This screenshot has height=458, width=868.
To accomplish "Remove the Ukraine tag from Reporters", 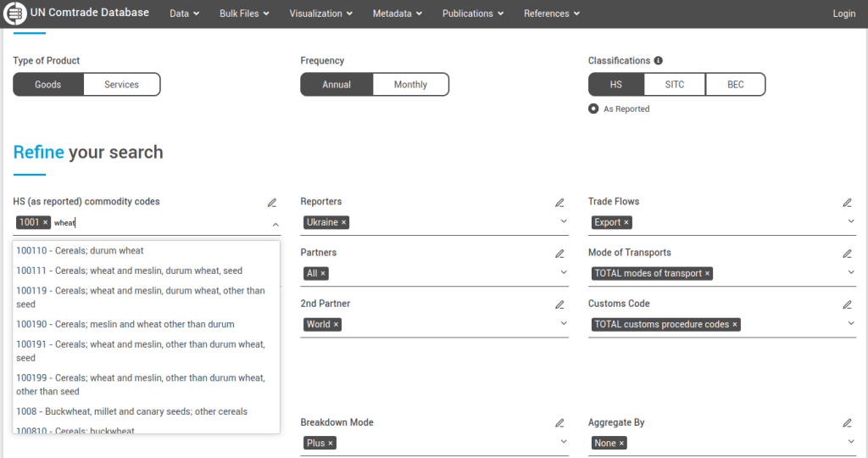I will click(343, 223).
